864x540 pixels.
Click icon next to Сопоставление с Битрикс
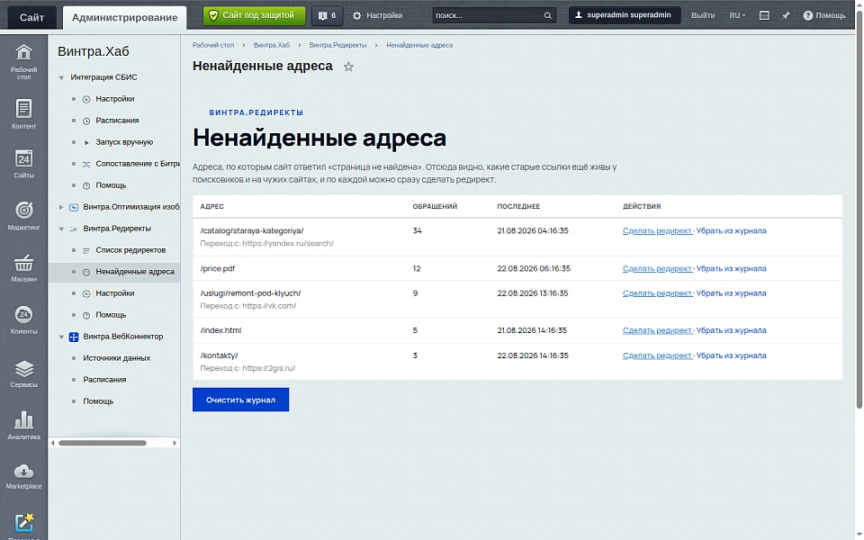click(86, 164)
